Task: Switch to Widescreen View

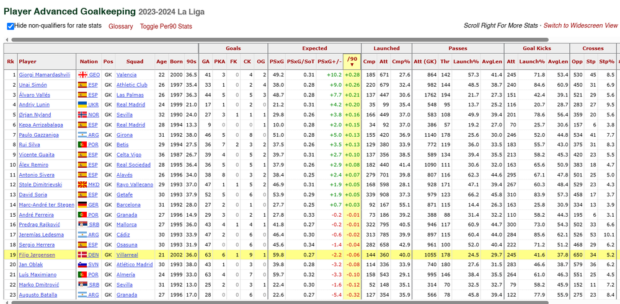Action: (x=580, y=25)
